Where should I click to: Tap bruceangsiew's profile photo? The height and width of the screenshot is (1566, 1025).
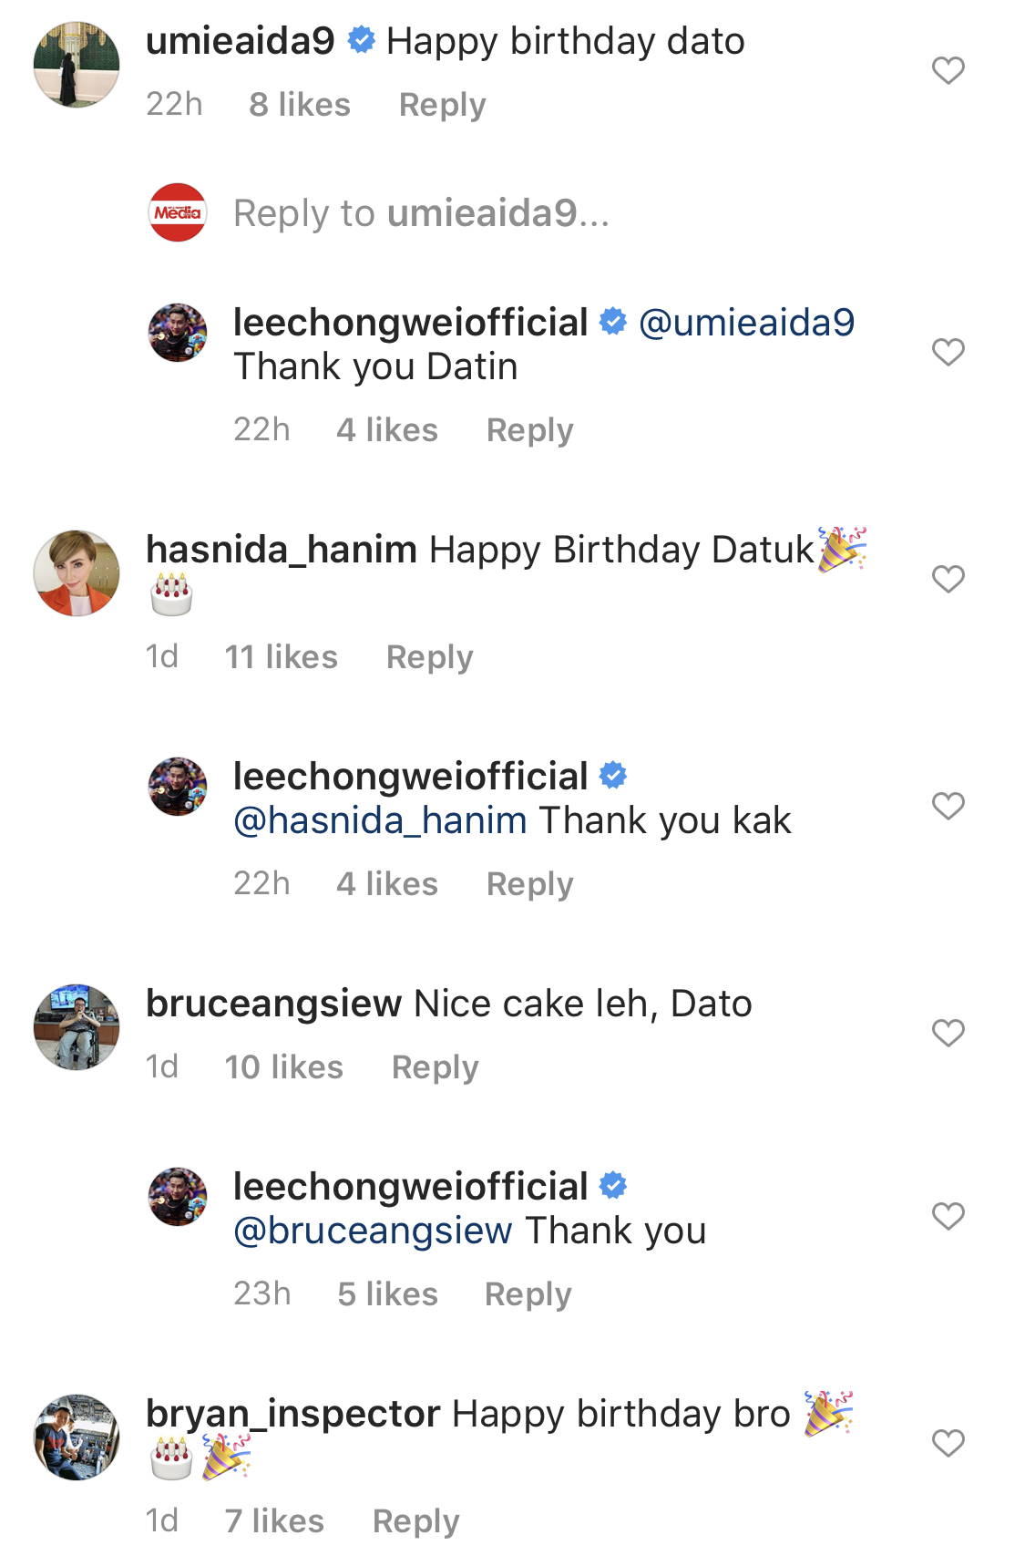tap(77, 1027)
